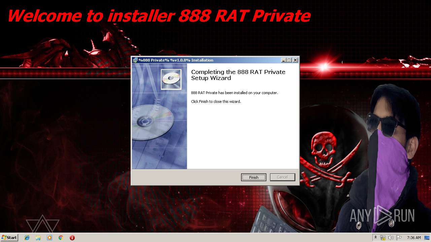This screenshot has width=431, height=242.
Task: Show hidden system tray icons
Action: point(375,238)
